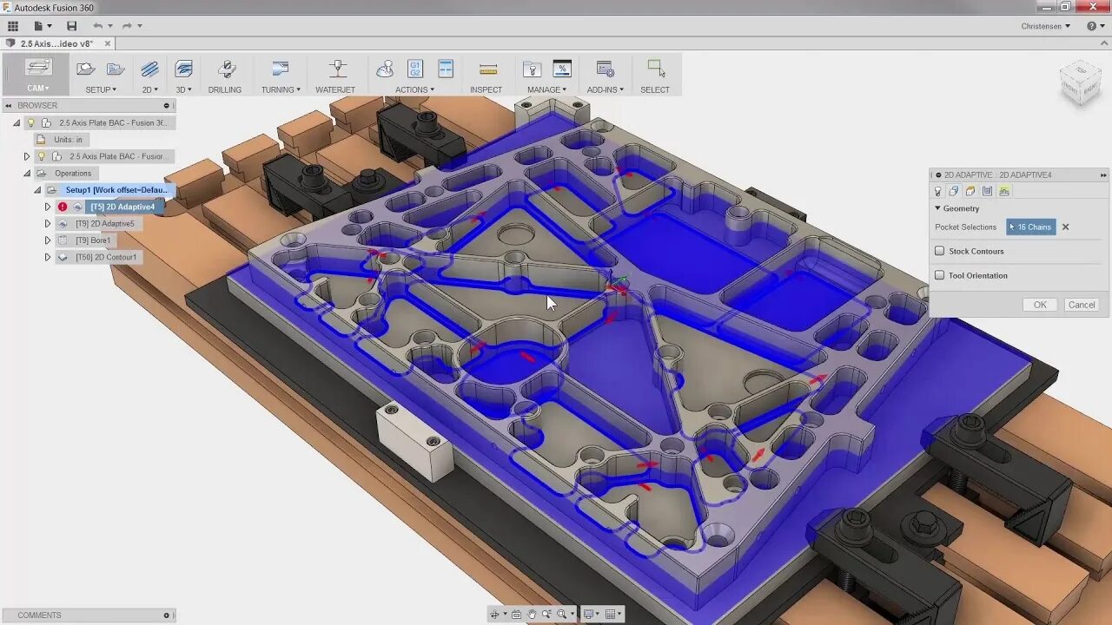Open the data panel grid icon
The image size is (1112, 625).
click(x=13, y=26)
